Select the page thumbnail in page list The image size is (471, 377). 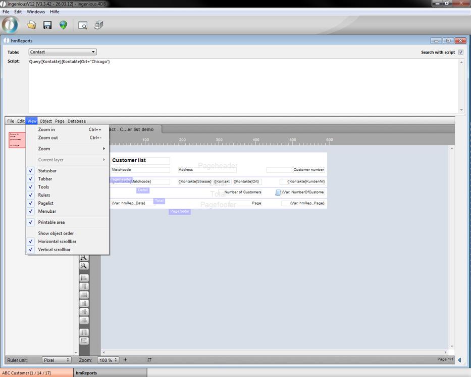coord(17,139)
